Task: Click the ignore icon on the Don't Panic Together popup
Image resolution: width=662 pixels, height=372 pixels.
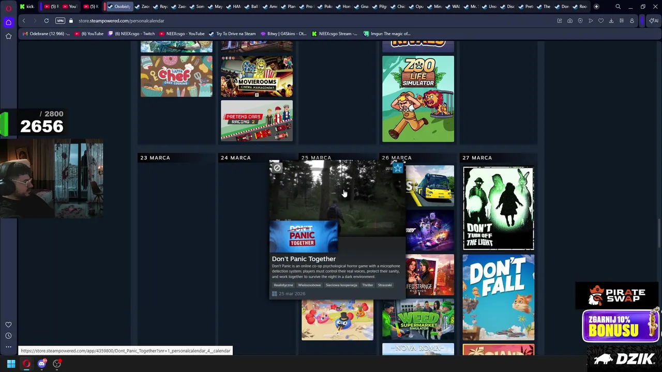Action: pyautogui.click(x=277, y=168)
